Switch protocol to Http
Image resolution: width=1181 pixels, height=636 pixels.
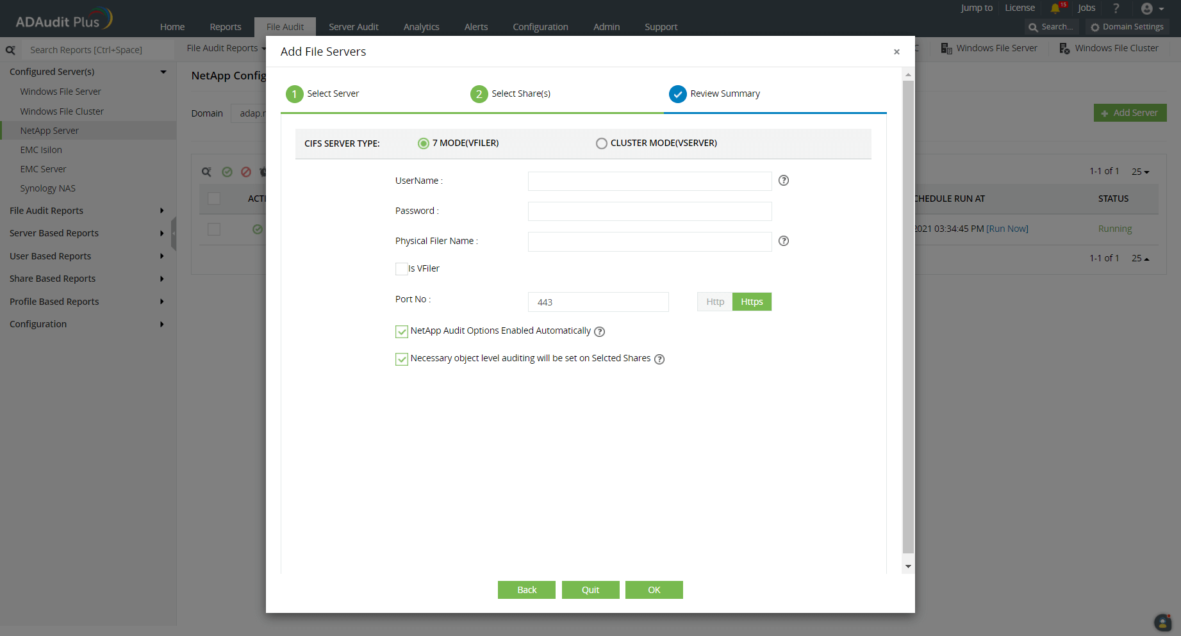(714, 302)
